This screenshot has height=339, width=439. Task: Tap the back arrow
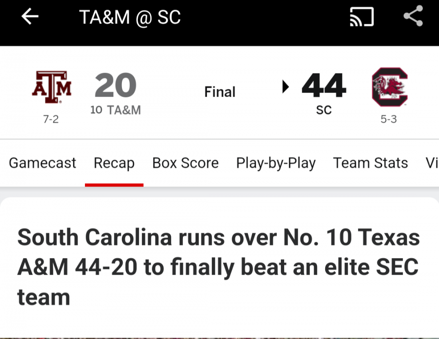(30, 17)
